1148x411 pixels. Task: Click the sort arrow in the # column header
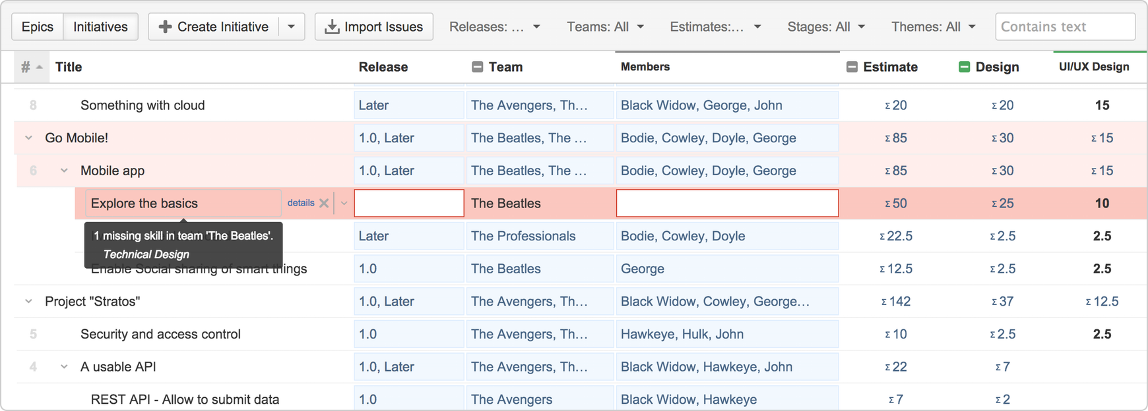(40, 67)
